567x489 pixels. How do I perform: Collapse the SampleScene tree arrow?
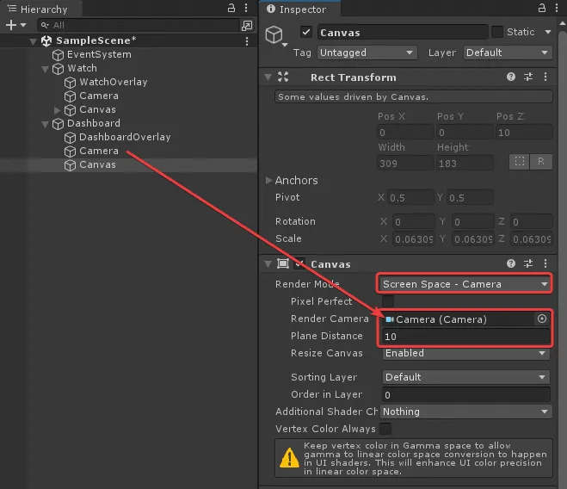(x=33, y=41)
